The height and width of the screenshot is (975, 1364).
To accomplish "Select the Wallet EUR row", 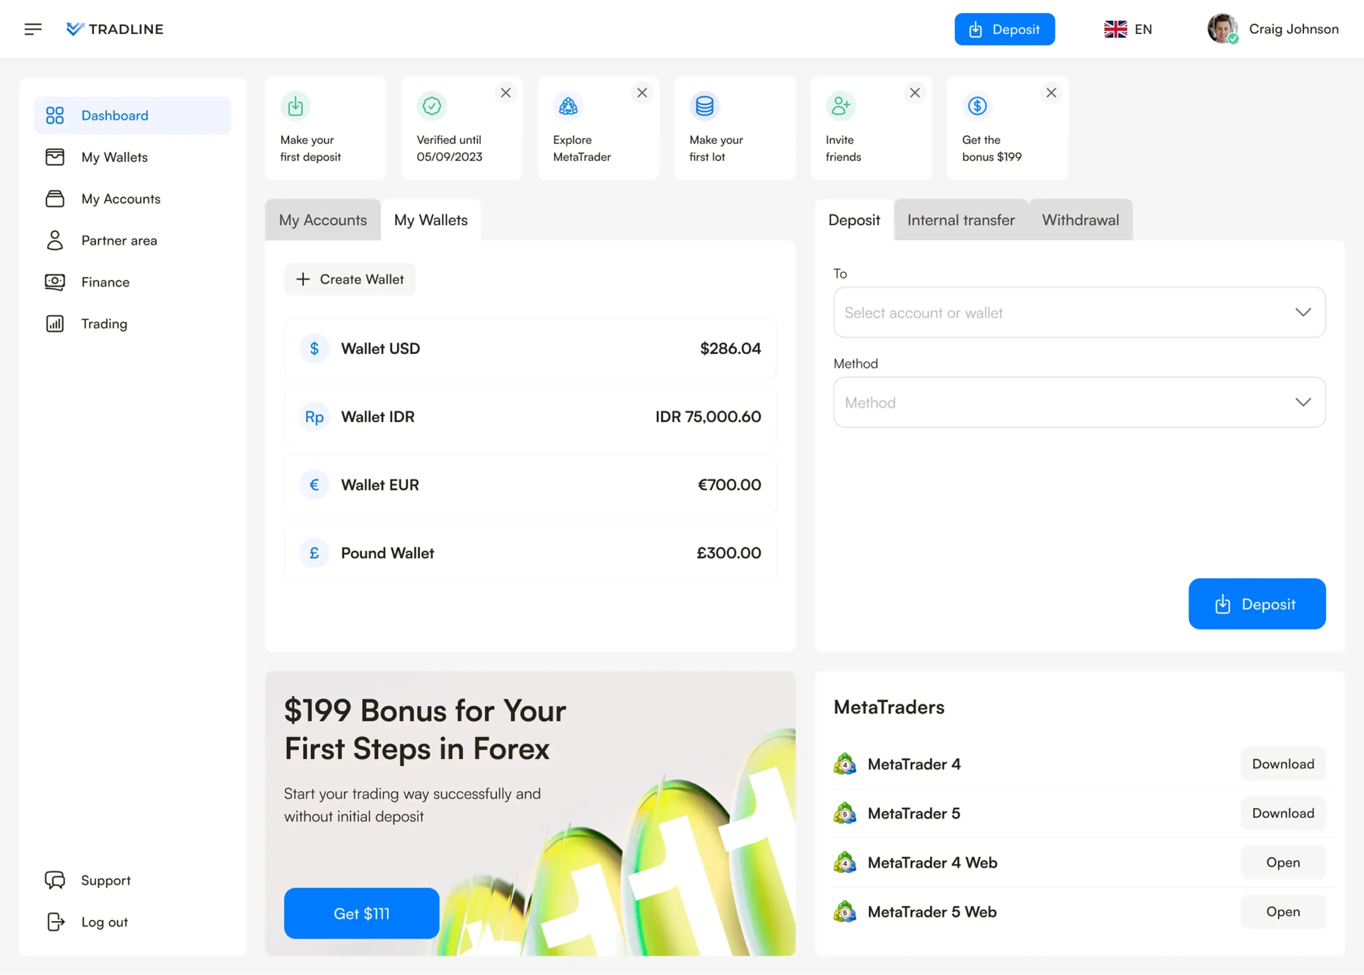I will coord(530,485).
